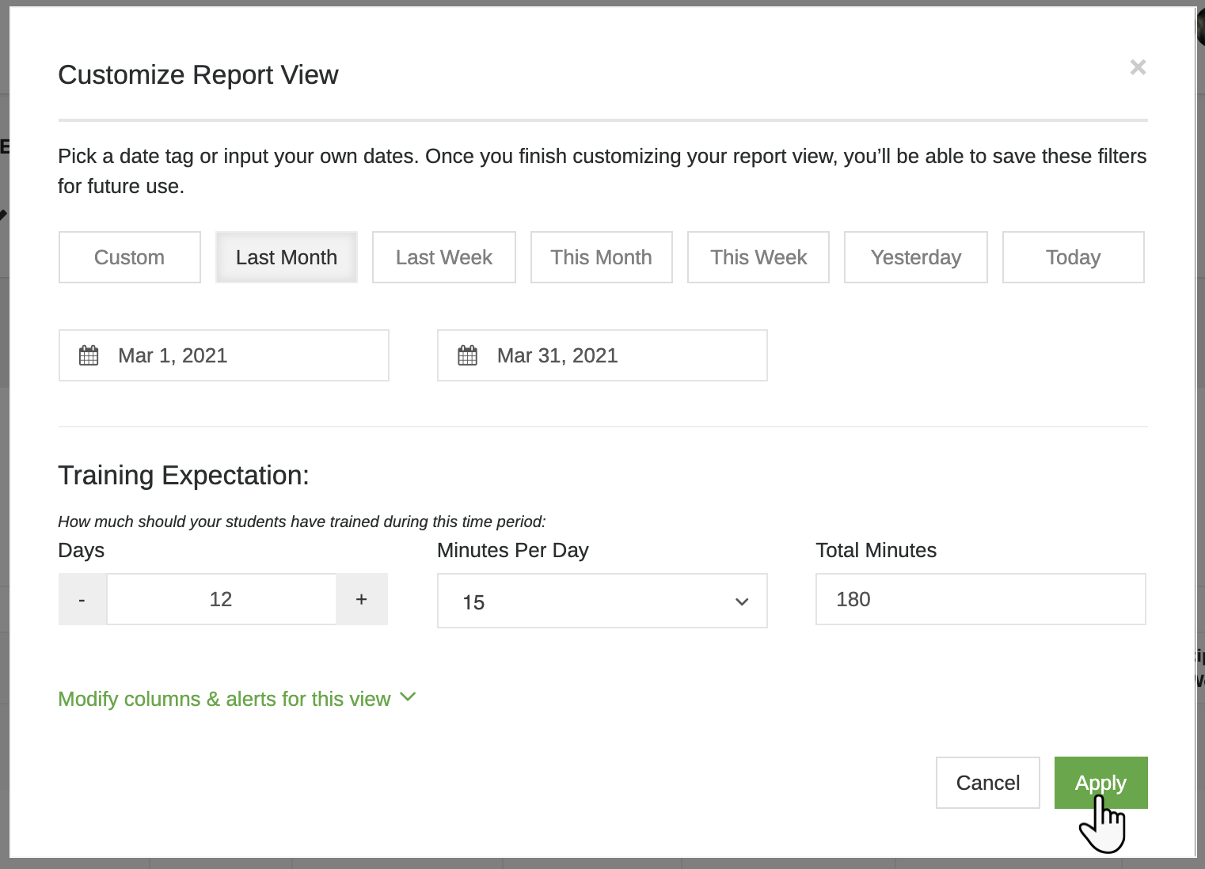Switch to the This Month date tag
This screenshot has height=869, width=1205.
[x=601, y=257]
